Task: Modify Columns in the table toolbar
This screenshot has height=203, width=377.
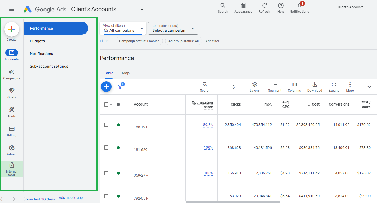Action: click(294, 87)
